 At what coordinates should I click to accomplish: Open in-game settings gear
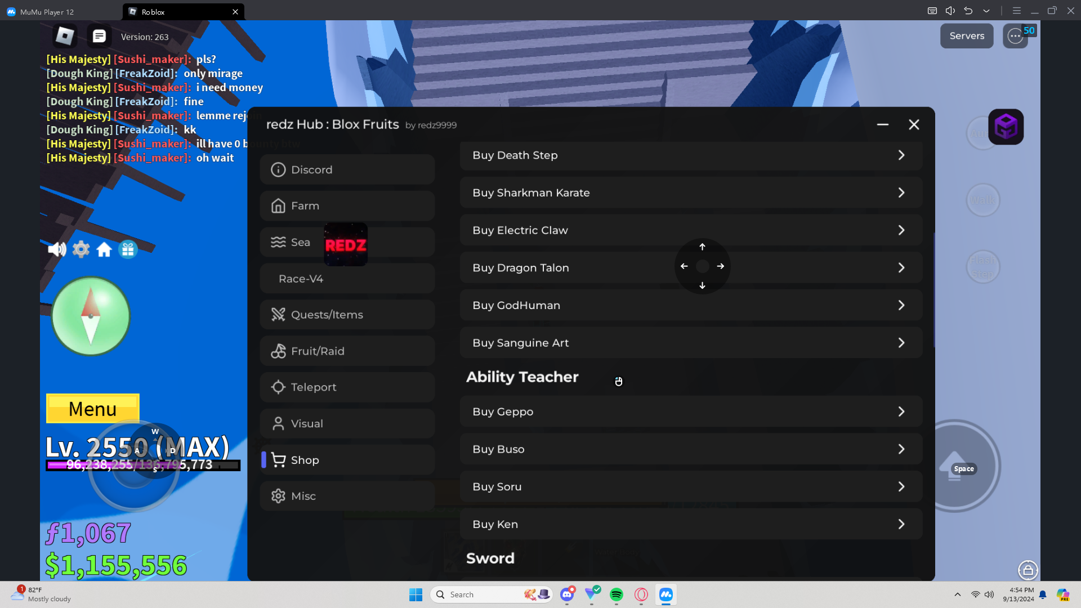(x=81, y=249)
